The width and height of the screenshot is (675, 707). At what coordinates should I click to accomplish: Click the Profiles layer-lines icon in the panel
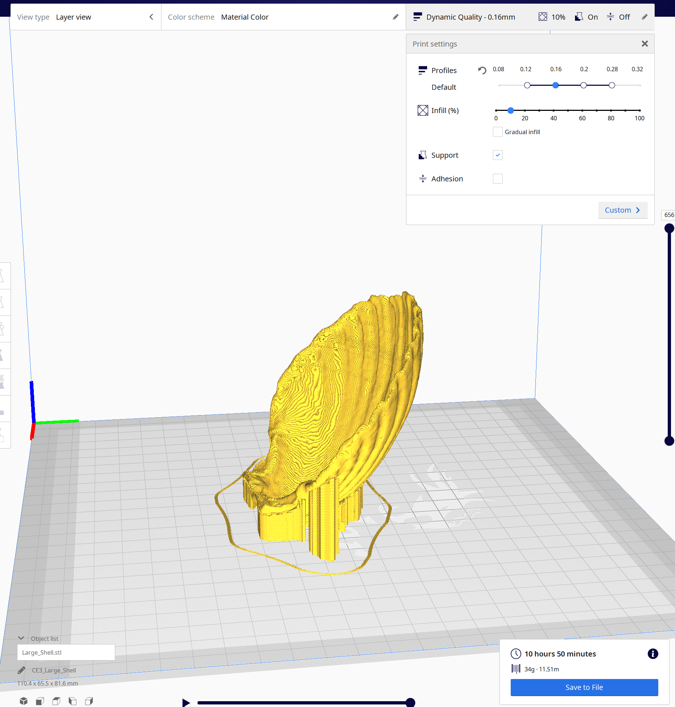[423, 70]
